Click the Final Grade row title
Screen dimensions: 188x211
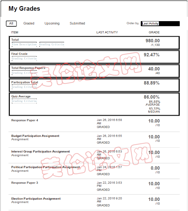19,54
